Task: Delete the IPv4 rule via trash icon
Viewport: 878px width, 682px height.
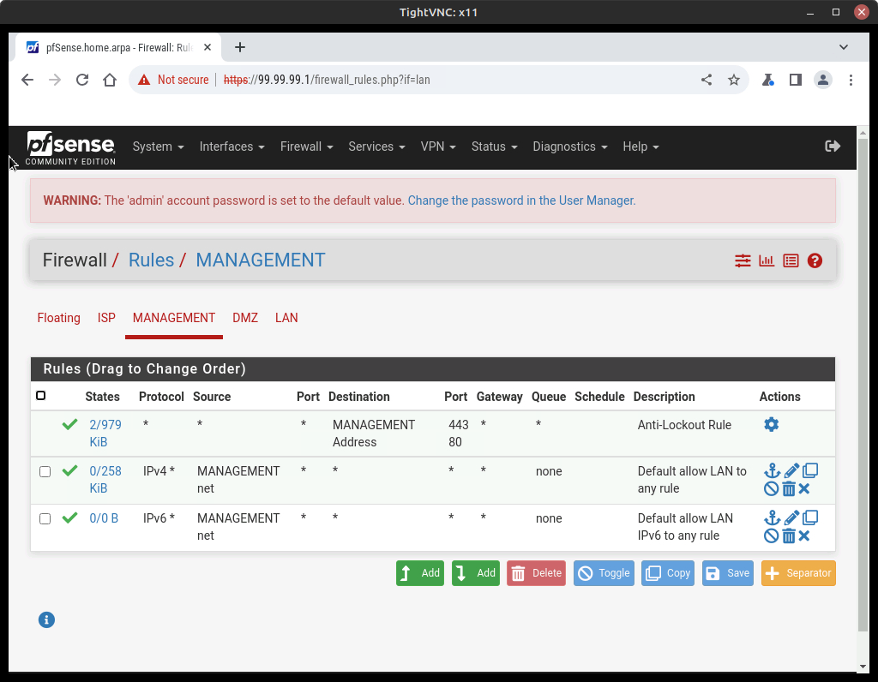Action: (789, 489)
